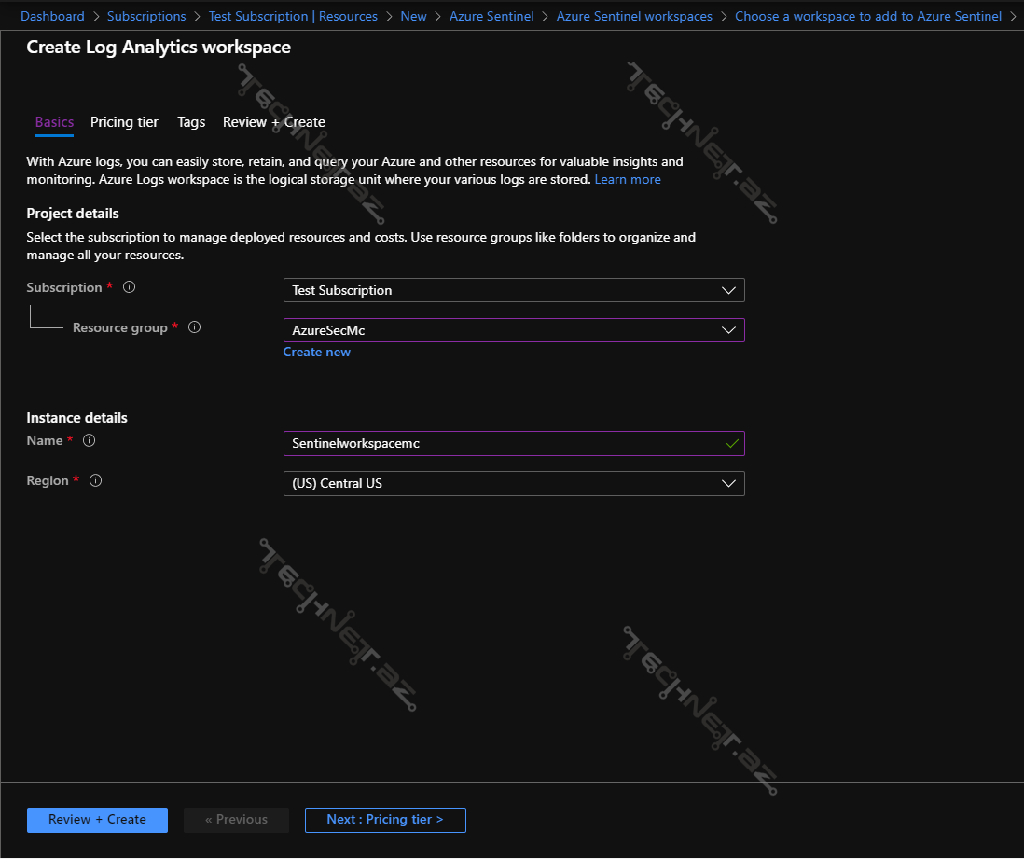The image size is (1024, 859).
Task: Click the workspace Name input field
Action: click(x=504, y=443)
